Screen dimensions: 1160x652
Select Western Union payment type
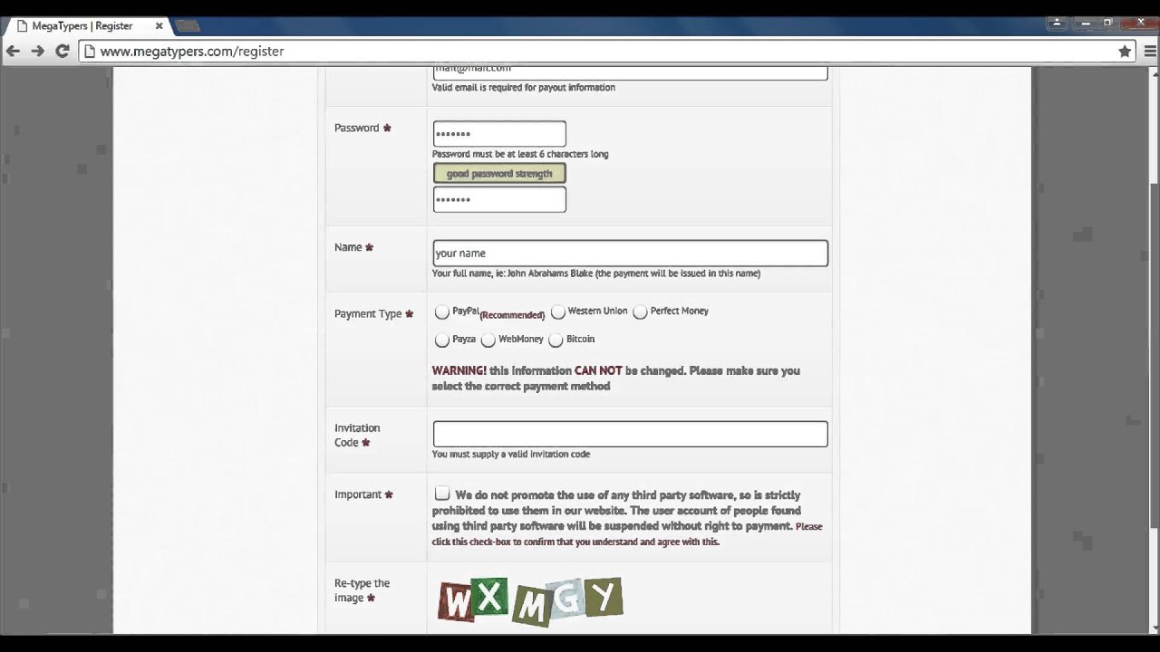pyautogui.click(x=558, y=312)
